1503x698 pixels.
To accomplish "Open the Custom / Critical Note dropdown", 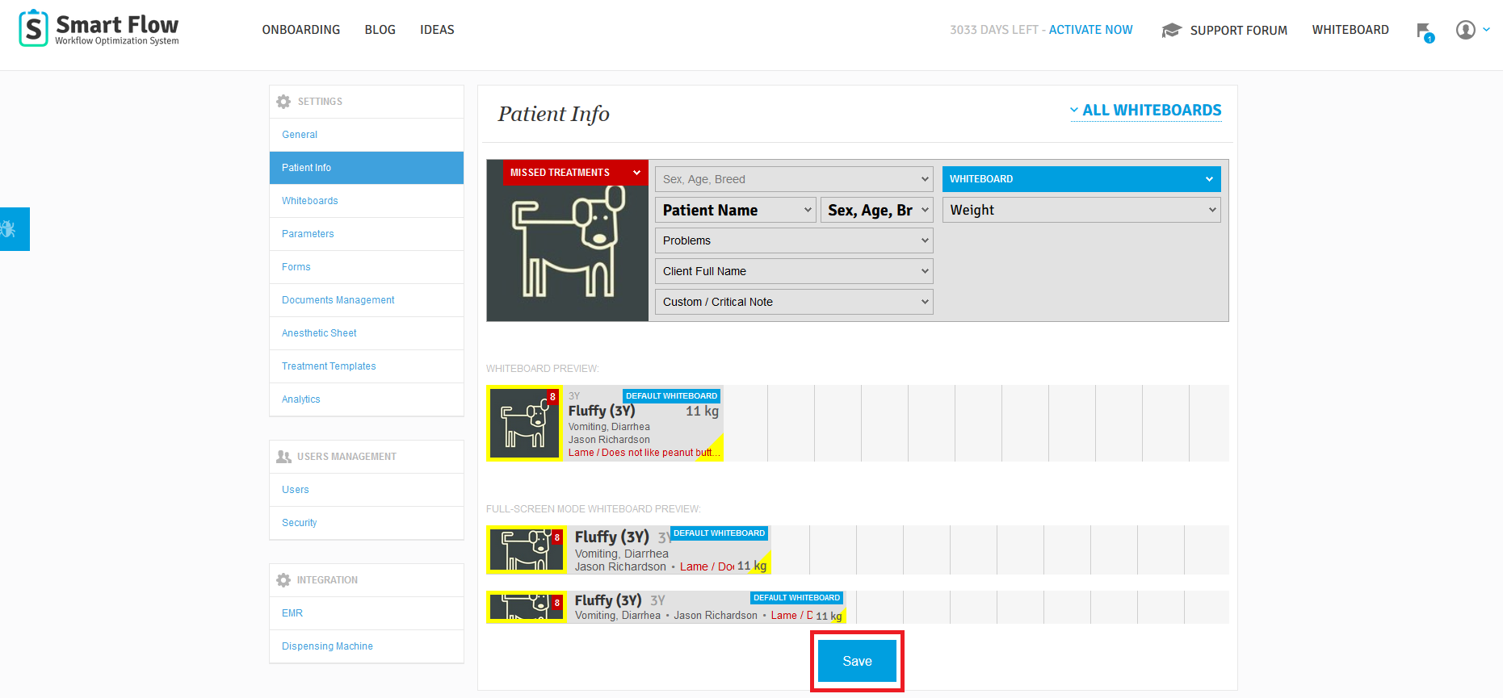I will tap(794, 302).
